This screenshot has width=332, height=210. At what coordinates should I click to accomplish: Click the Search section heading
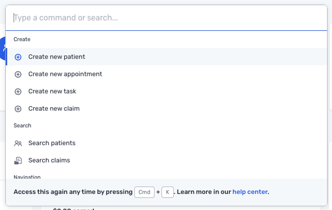coord(22,126)
